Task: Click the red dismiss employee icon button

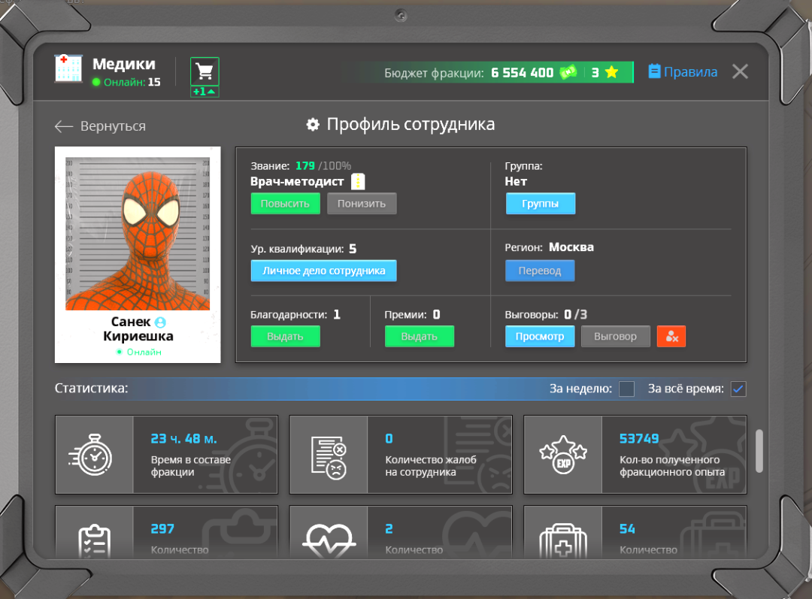Action: [x=671, y=337]
